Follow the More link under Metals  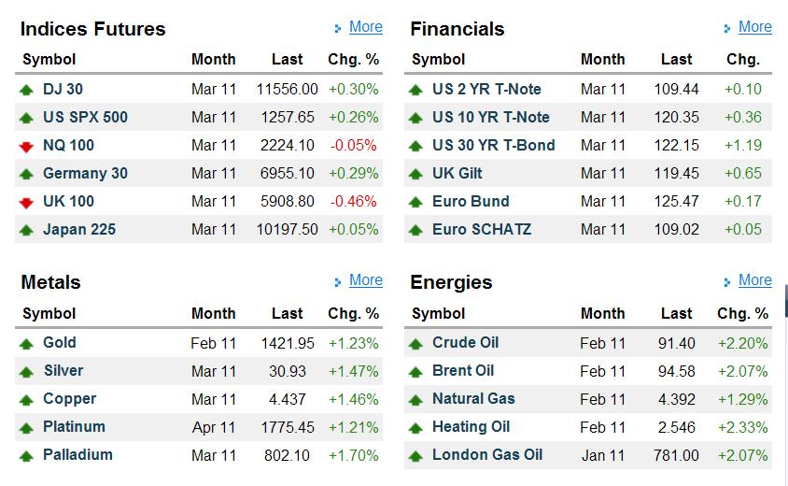tap(365, 280)
